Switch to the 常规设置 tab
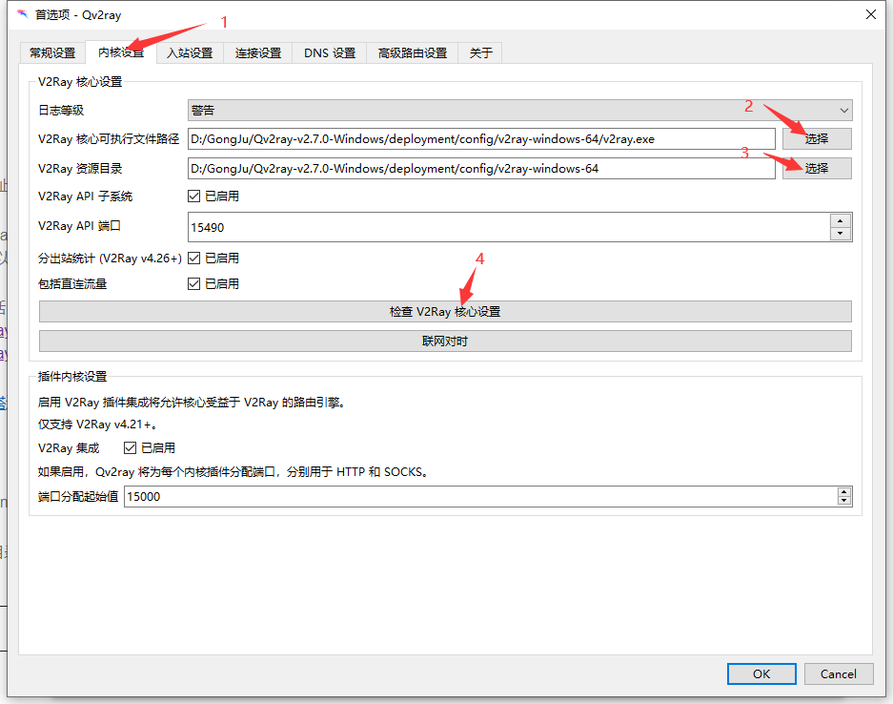This screenshot has height=704, width=893. click(x=52, y=53)
